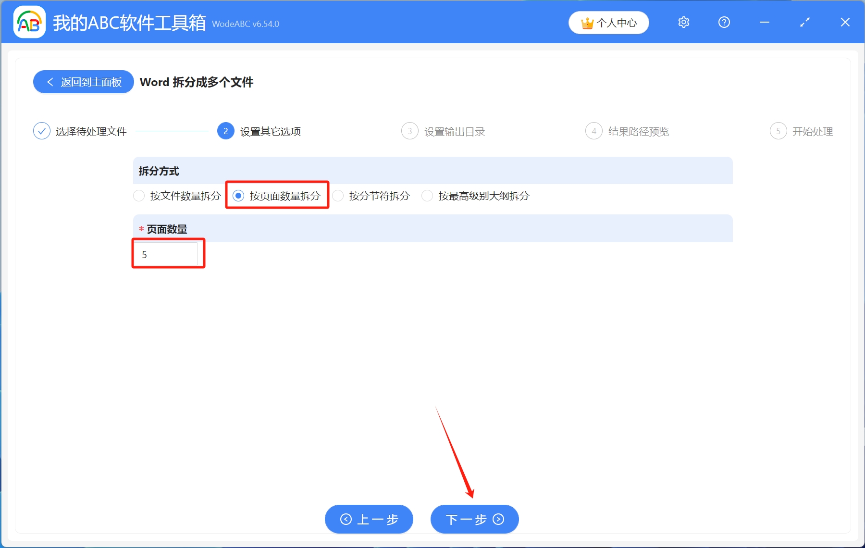
Task: Click the circled arrow icon in 下一步
Action: coord(498,520)
